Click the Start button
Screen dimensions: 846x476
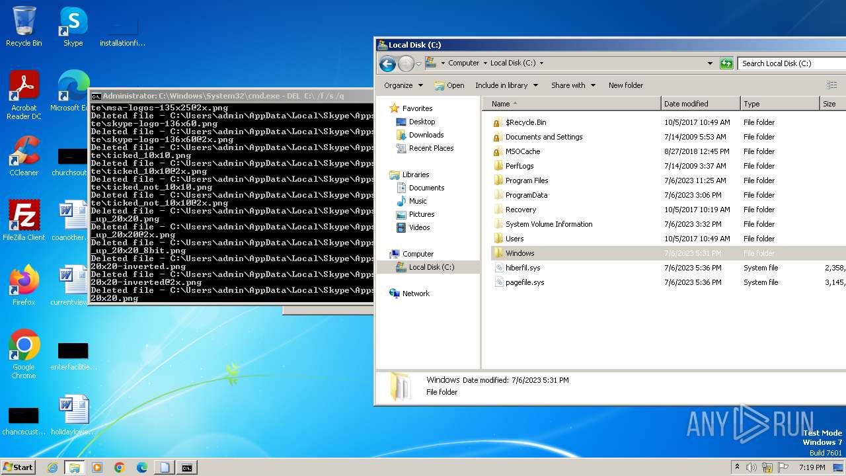click(x=19, y=467)
